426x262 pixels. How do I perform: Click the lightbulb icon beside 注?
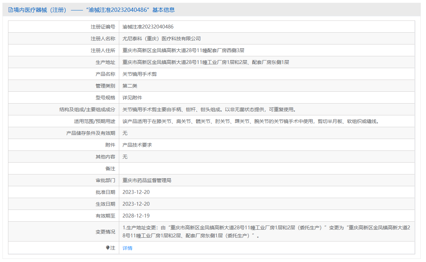point(108,248)
